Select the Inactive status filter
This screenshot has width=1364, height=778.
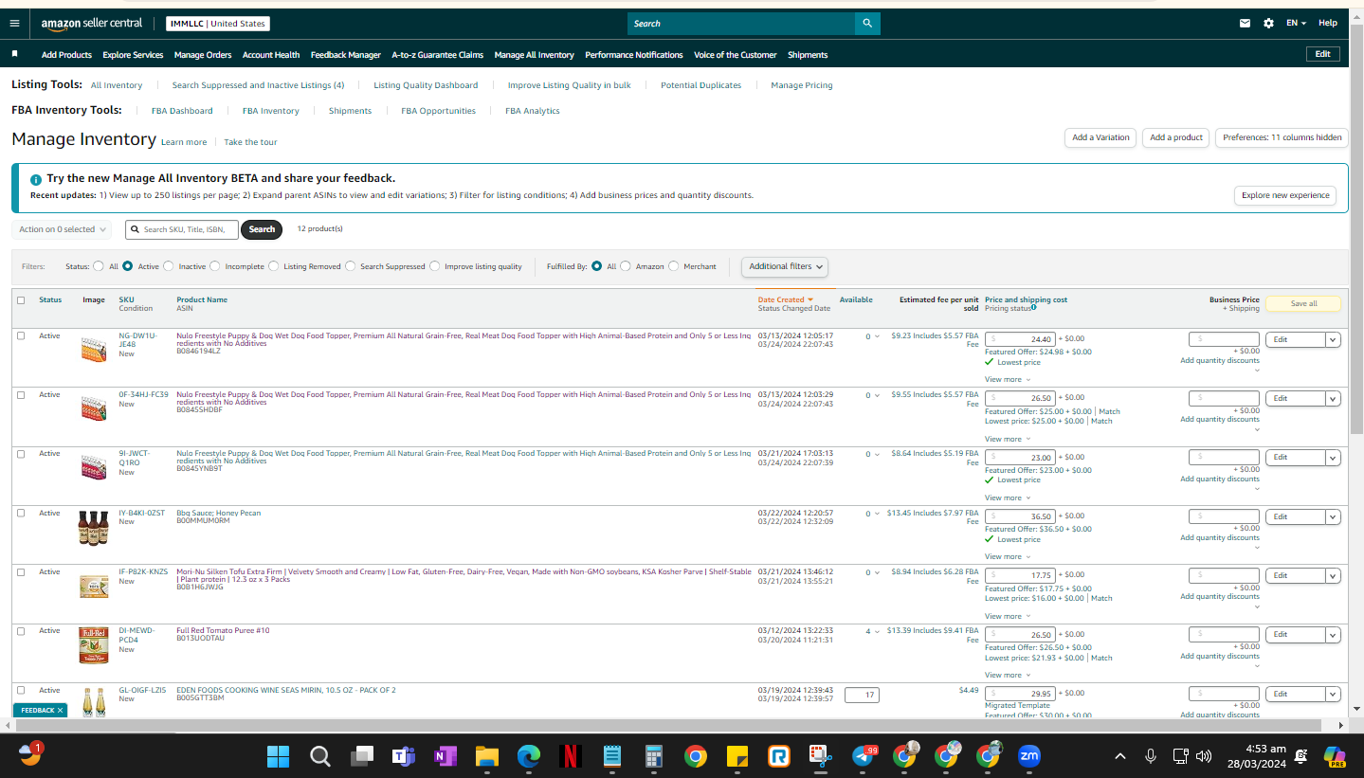point(169,266)
